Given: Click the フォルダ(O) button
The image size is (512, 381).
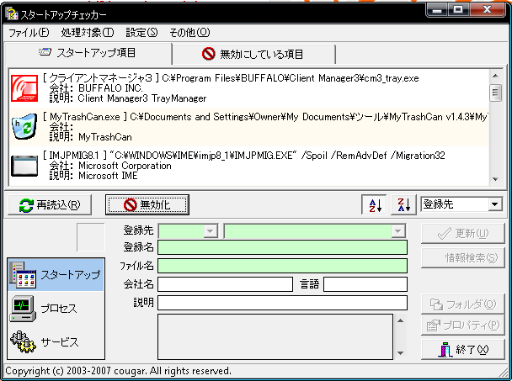Looking at the screenshot, I should point(463,304).
